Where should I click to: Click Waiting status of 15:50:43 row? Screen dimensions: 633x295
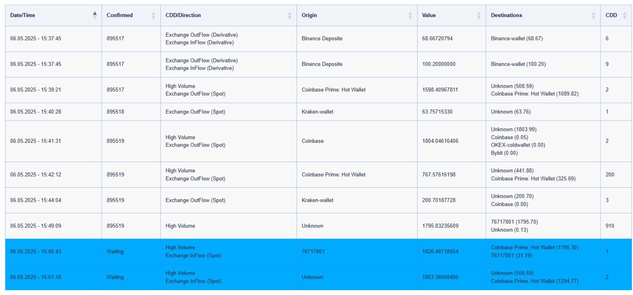[115, 251]
